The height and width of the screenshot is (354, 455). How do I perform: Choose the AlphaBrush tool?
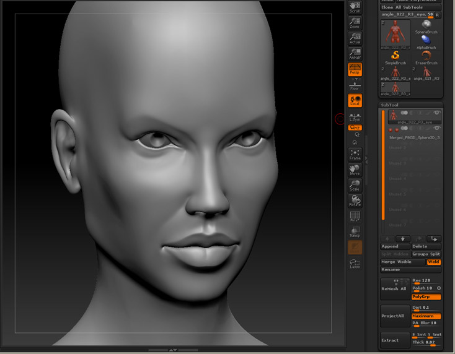[x=426, y=42]
